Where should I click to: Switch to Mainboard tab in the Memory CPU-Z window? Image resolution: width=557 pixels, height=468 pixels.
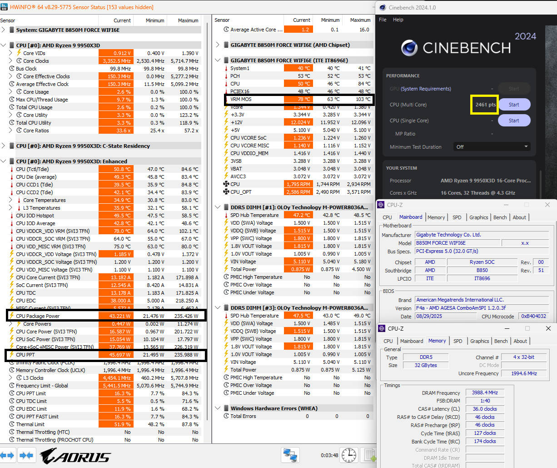click(x=412, y=341)
